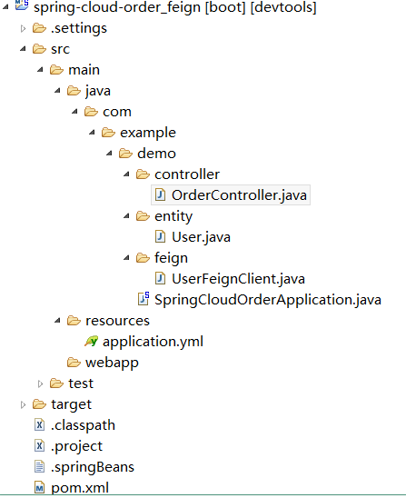Collapse the entity folder arrow
Screen dimensions: 406x498
(x=126, y=216)
